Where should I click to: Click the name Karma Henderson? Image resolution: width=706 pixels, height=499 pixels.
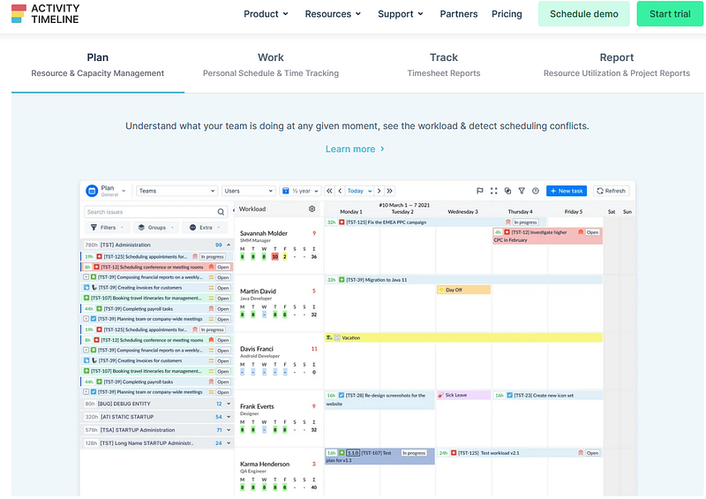click(265, 464)
